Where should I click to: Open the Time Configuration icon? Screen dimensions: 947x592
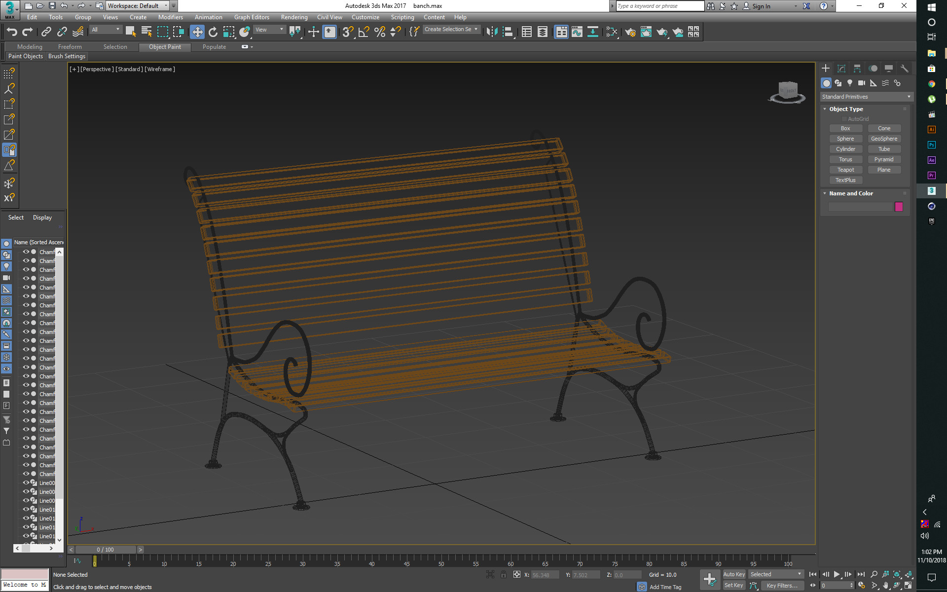pos(862,586)
